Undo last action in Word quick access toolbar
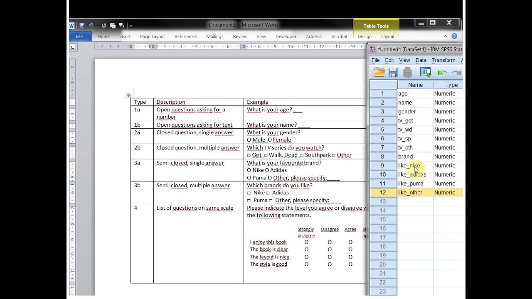This screenshot has height=299, width=532. [91, 25]
